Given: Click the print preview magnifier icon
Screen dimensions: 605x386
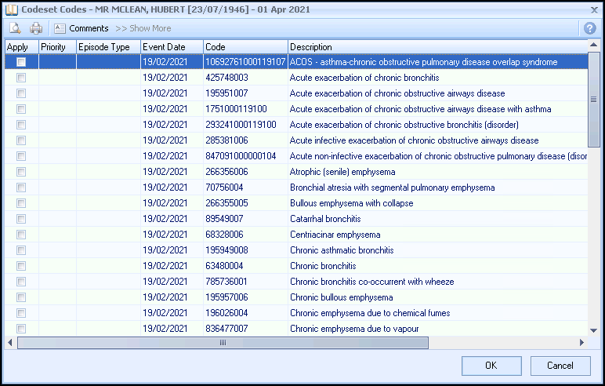Looking at the screenshot, I should click(15, 28).
